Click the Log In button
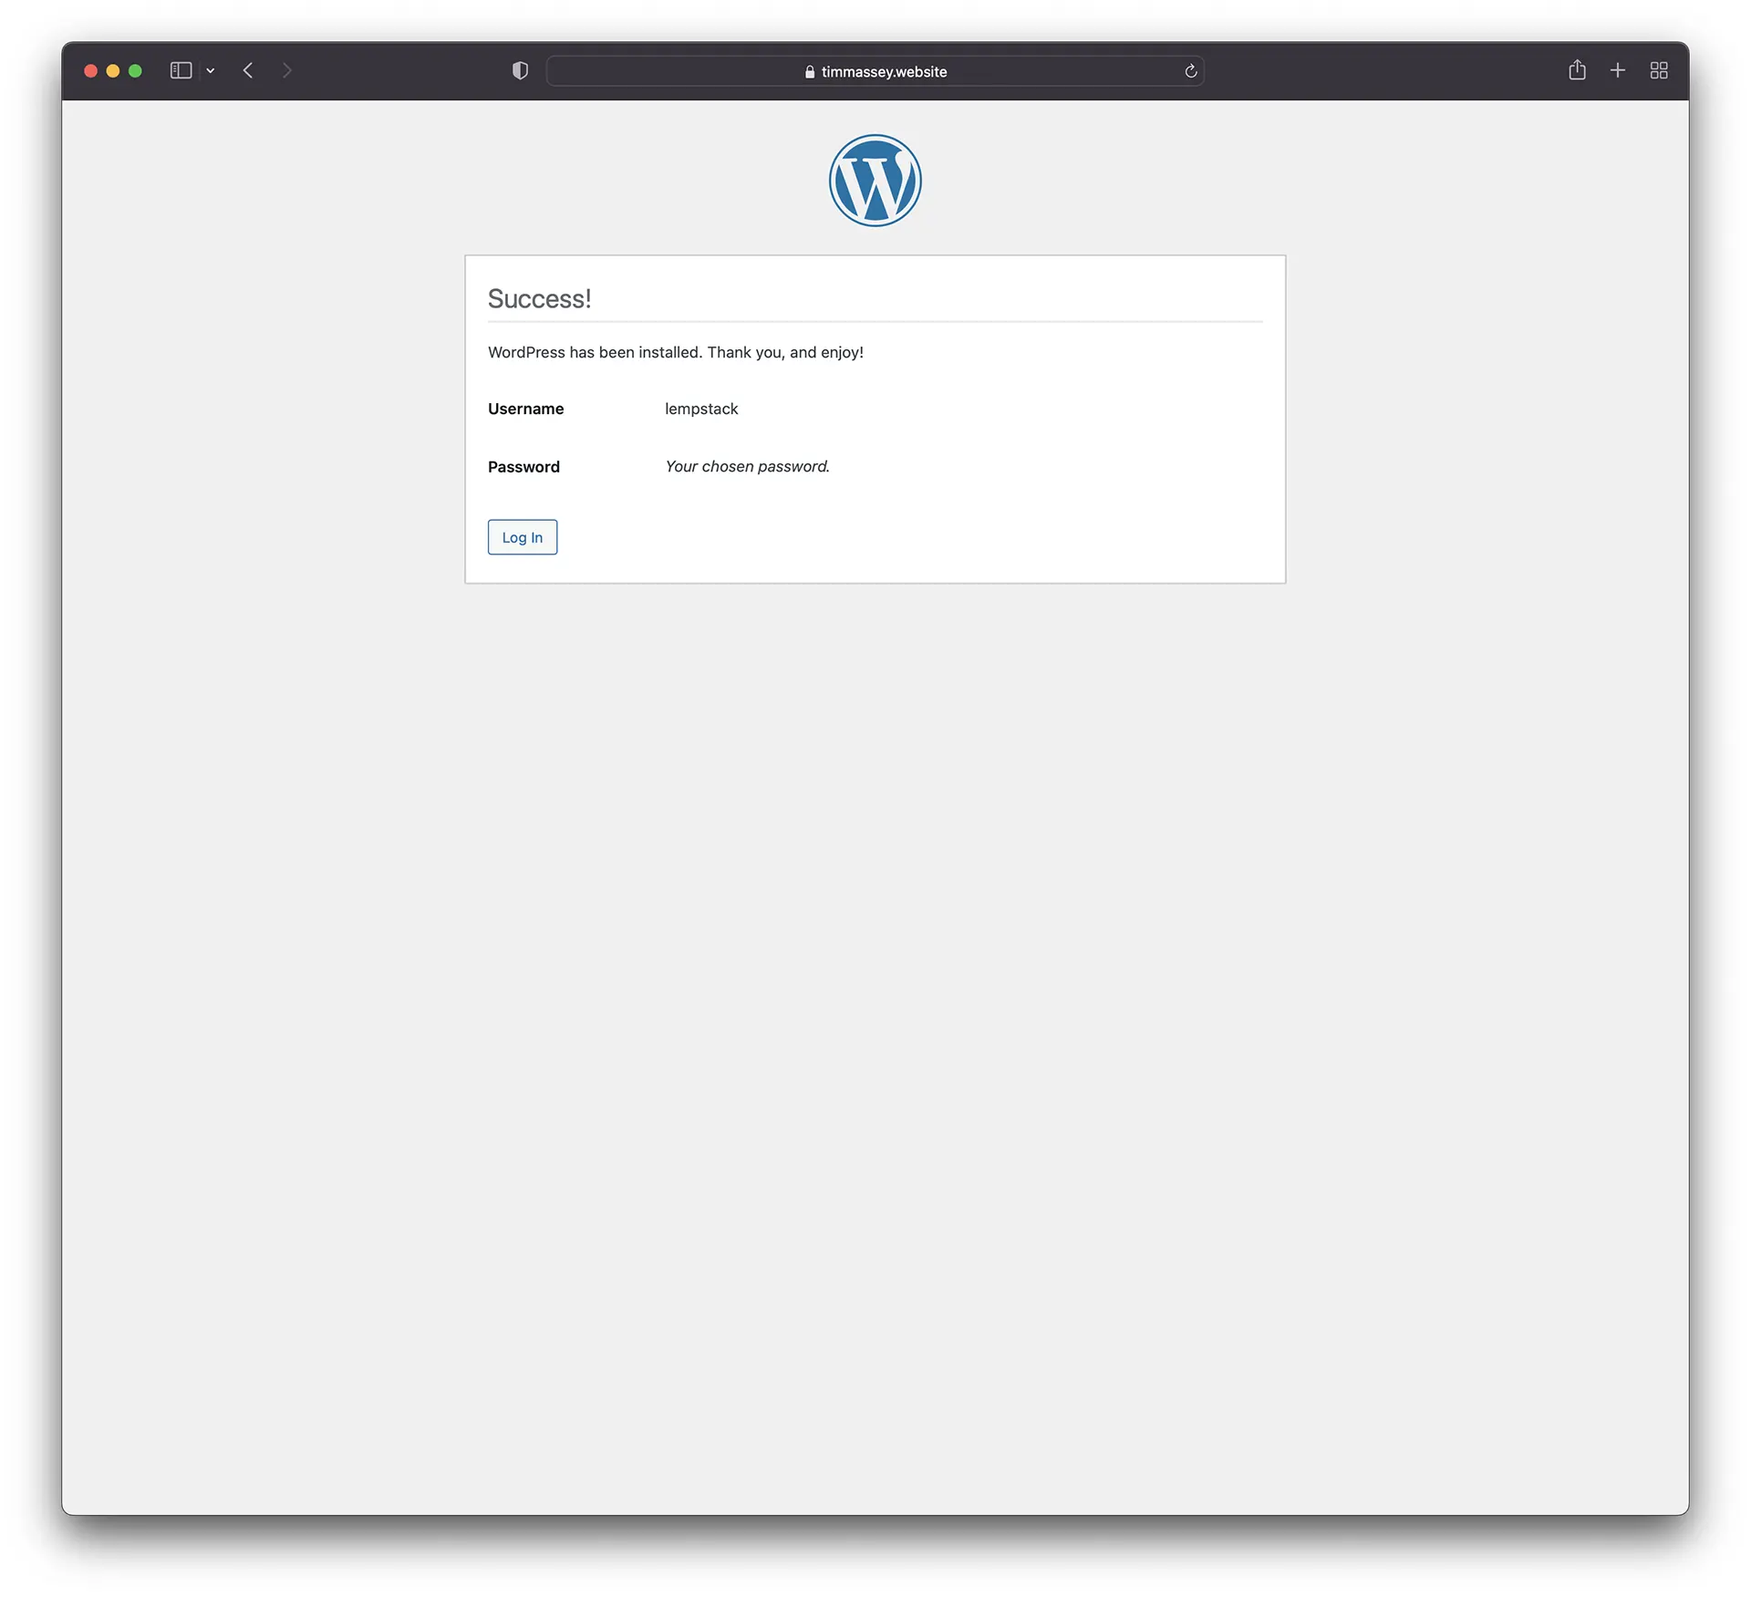Screen dimensions: 1751x1597 coord(522,537)
